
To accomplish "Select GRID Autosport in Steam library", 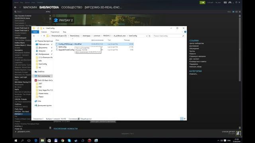I will click(x=20, y=38).
